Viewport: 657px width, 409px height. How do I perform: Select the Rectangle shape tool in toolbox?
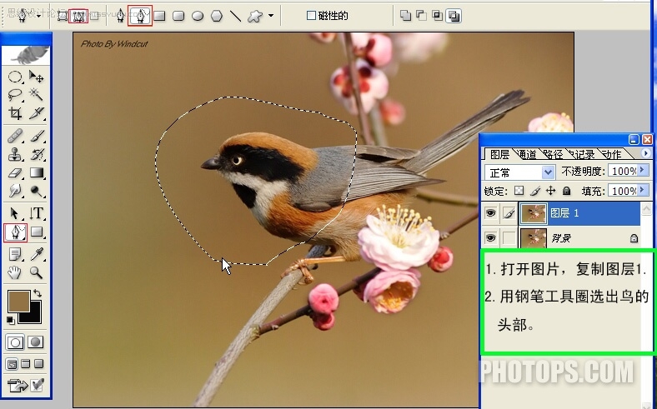click(x=37, y=232)
